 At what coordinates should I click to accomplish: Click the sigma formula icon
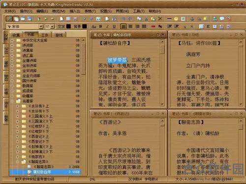[x=208, y=26]
